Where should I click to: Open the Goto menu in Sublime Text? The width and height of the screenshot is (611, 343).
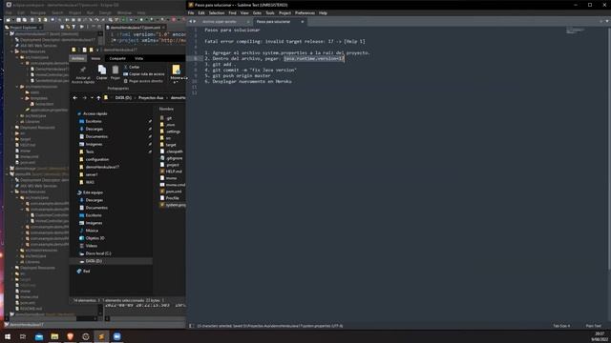tap(257, 12)
